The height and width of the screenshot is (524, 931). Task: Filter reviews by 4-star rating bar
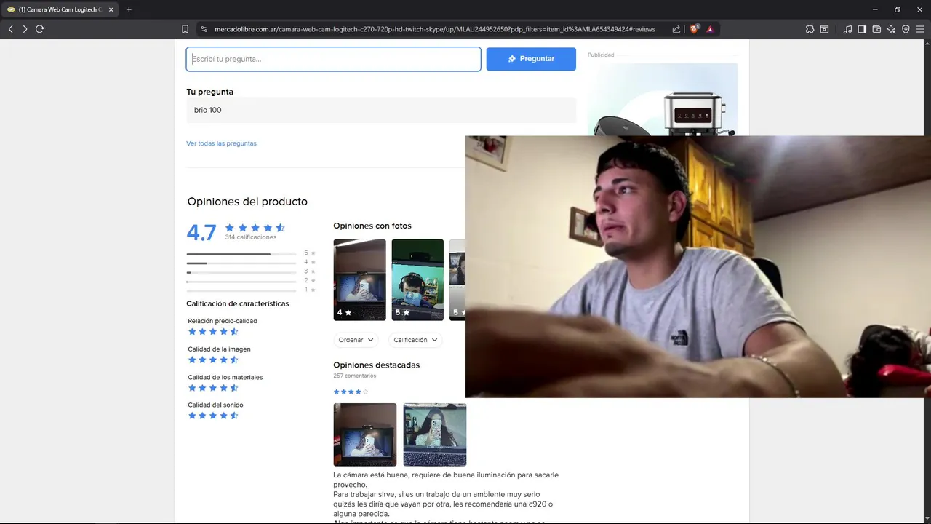(251, 263)
